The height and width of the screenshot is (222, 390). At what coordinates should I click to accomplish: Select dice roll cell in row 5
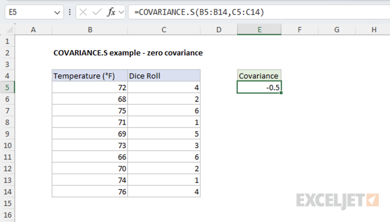164,88
